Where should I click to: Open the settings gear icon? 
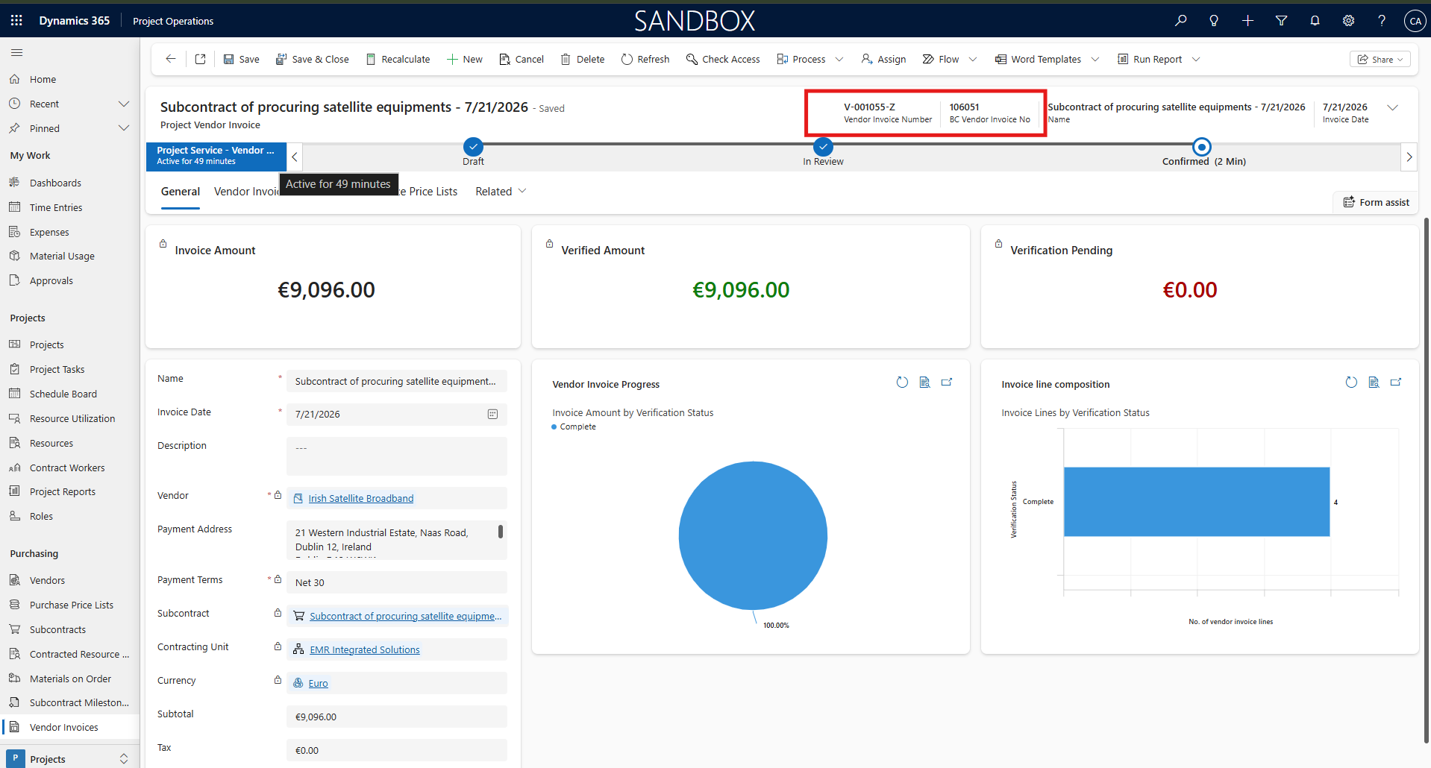tap(1348, 21)
